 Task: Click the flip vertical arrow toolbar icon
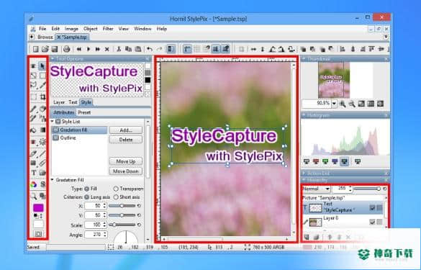[263, 49]
